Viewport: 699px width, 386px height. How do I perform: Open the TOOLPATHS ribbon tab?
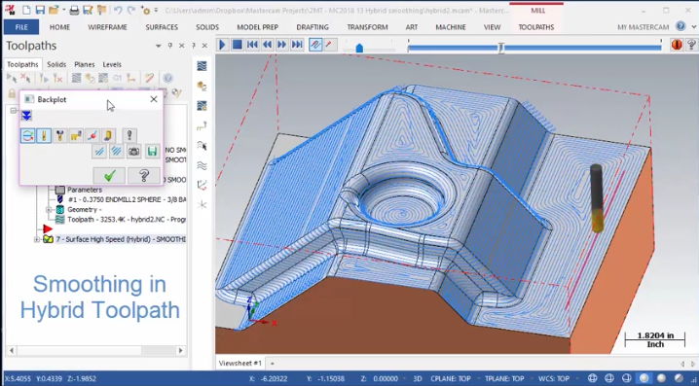[536, 27]
